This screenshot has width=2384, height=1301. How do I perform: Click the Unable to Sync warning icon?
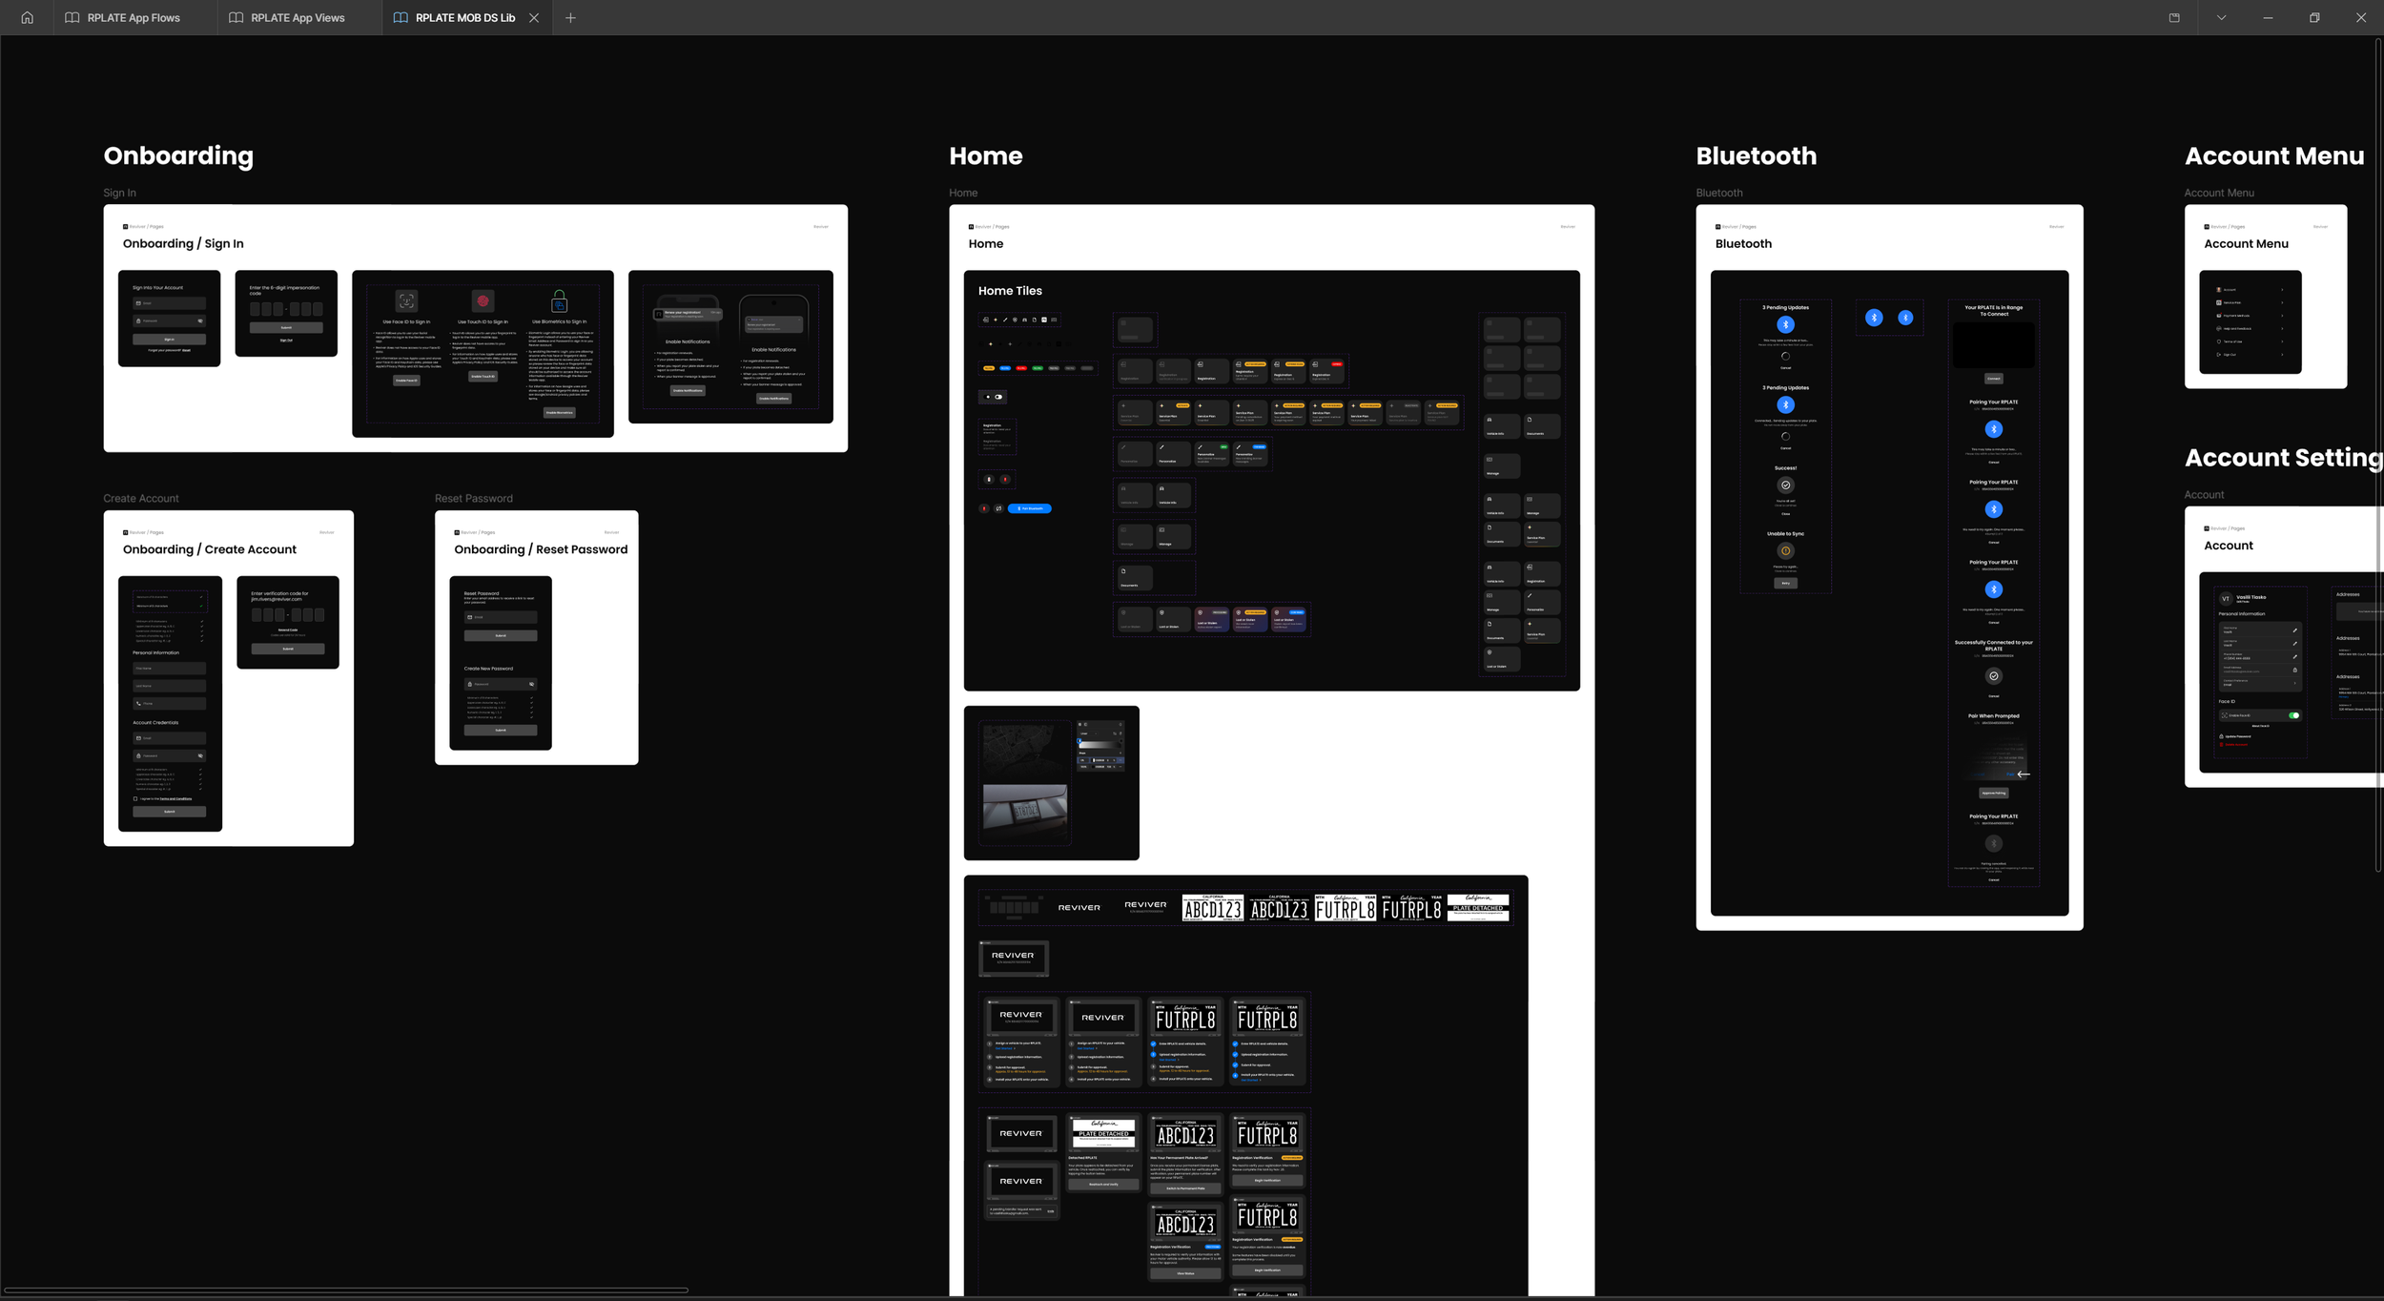pyautogui.click(x=1785, y=551)
